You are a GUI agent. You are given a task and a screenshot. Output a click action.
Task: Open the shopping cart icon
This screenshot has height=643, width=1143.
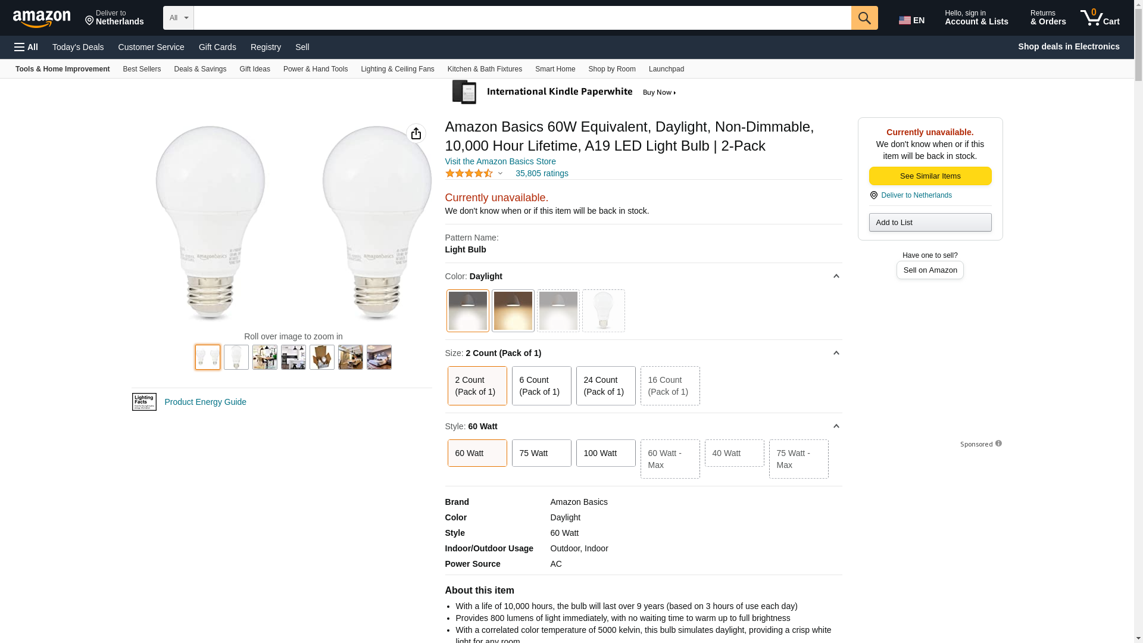click(1100, 18)
